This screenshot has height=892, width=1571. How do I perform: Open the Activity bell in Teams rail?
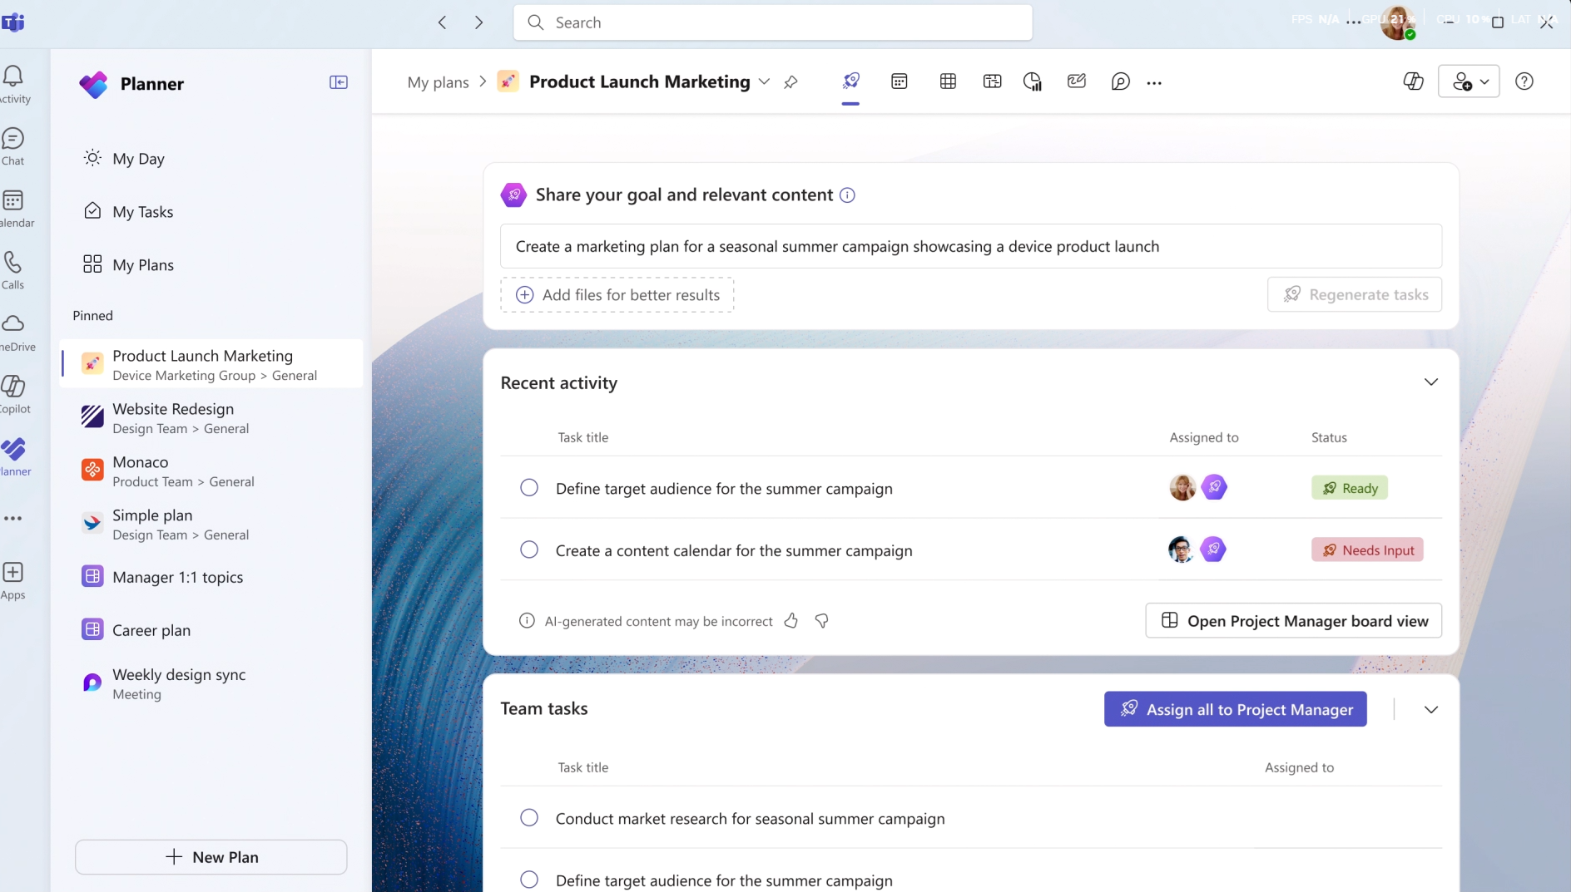point(14,84)
